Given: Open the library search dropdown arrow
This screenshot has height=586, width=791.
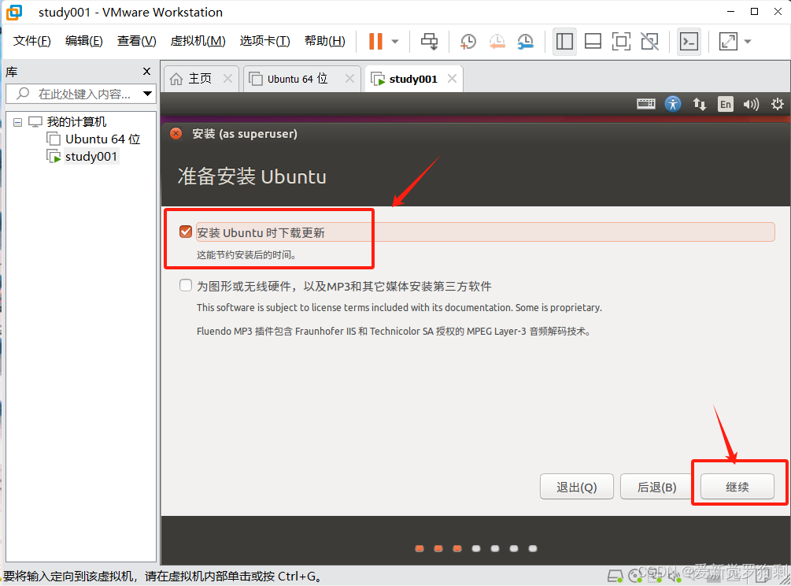Looking at the screenshot, I should tap(148, 94).
